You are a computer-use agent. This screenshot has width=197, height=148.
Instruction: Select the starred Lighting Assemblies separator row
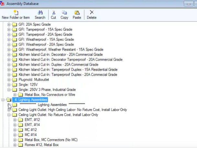coord(52,105)
